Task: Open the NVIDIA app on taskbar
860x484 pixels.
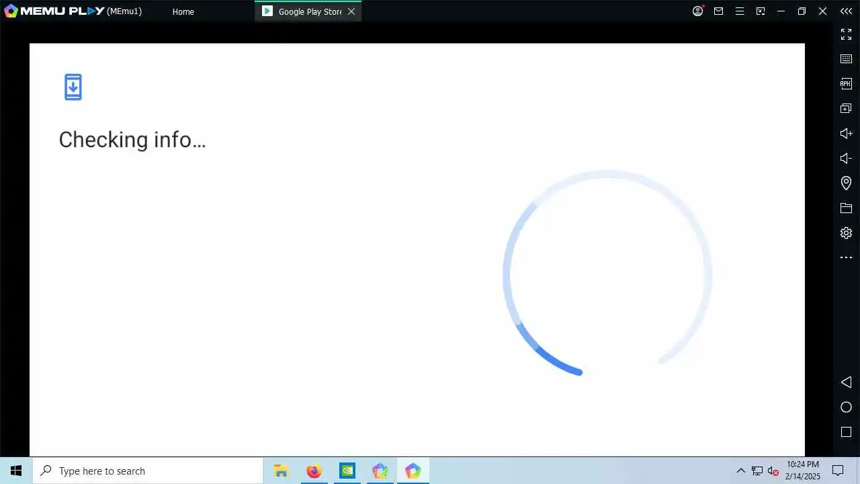Action: [347, 471]
